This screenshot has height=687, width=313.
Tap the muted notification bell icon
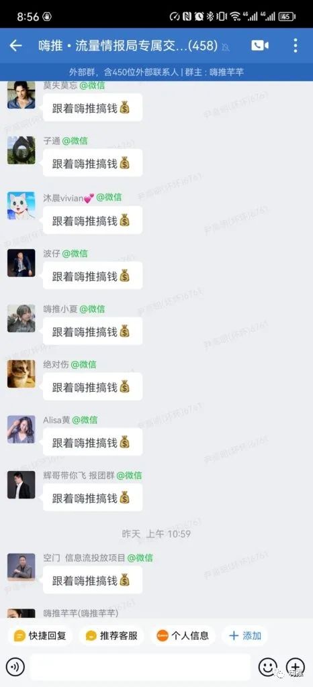[225, 46]
